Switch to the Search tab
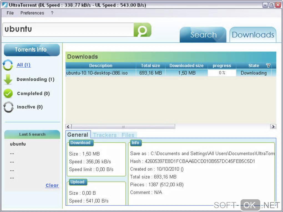The width and height of the screenshot is (283, 212). tap(203, 35)
